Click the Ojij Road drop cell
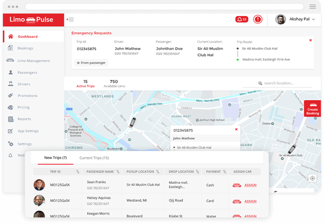Viewport: 324px width, 224px height. click(176, 201)
